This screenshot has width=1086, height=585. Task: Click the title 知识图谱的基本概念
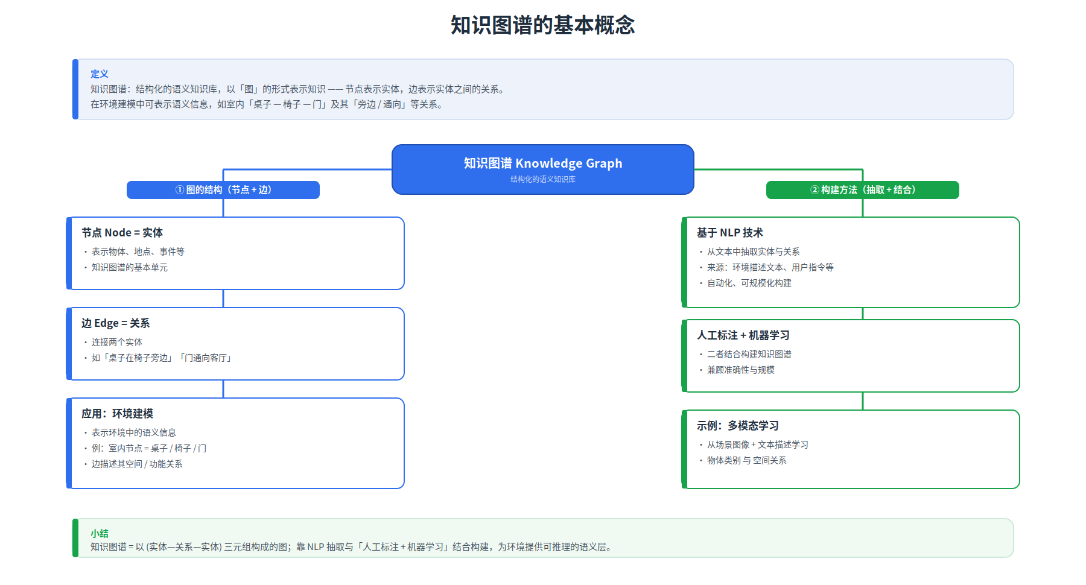tap(543, 25)
